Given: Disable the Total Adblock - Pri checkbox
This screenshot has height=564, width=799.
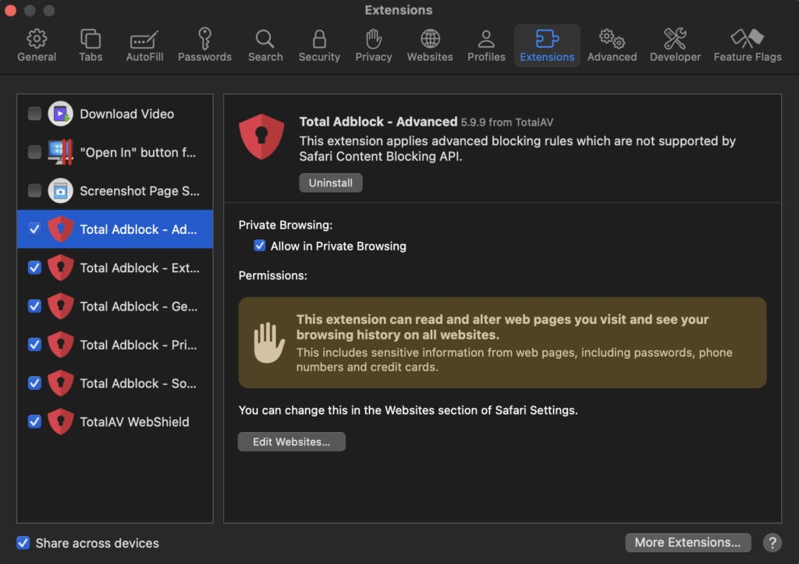Looking at the screenshot, I should (x=34, y=345).
